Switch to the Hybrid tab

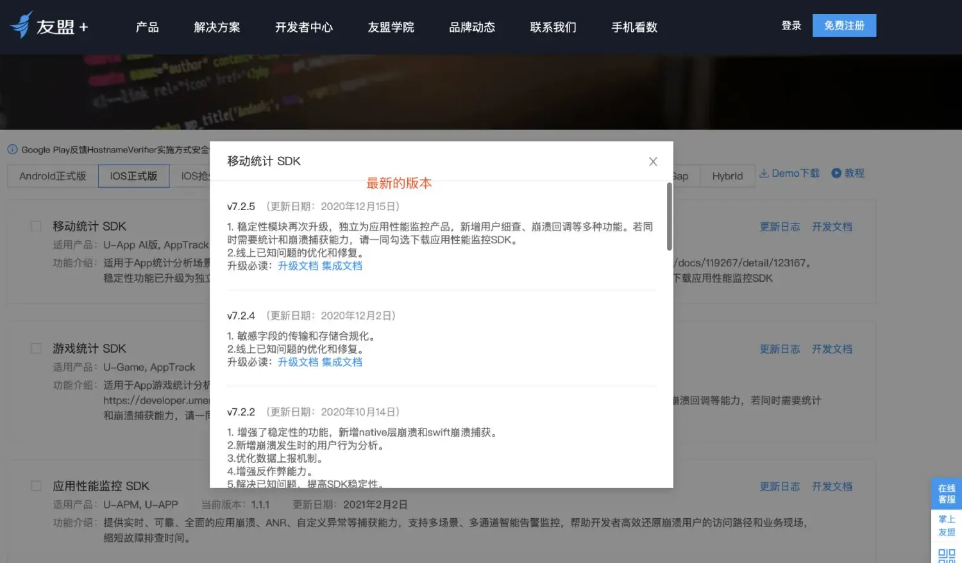(727, 175)
